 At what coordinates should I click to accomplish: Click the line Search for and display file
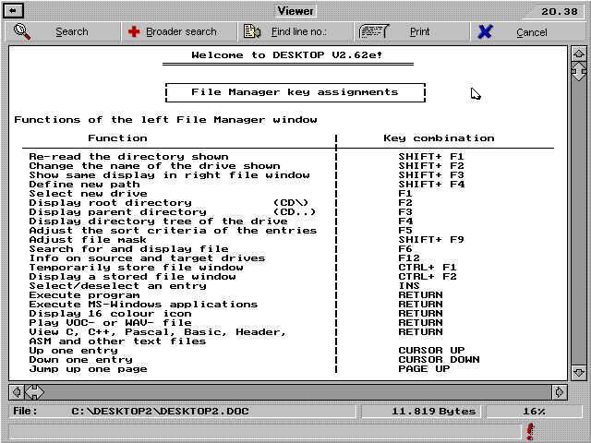click(x=128, y=248)
